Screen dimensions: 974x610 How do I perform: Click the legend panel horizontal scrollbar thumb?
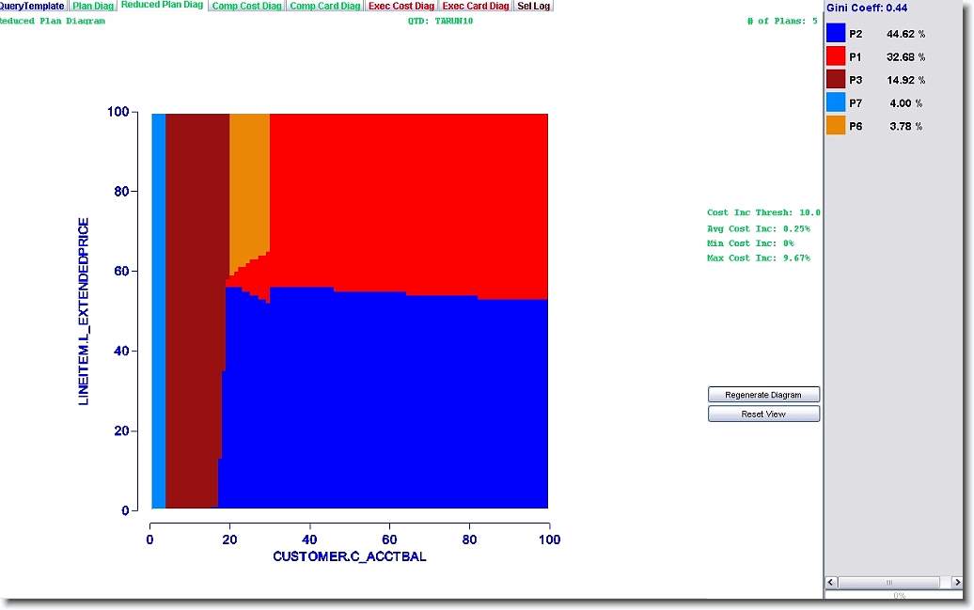(x=888, y=583)
